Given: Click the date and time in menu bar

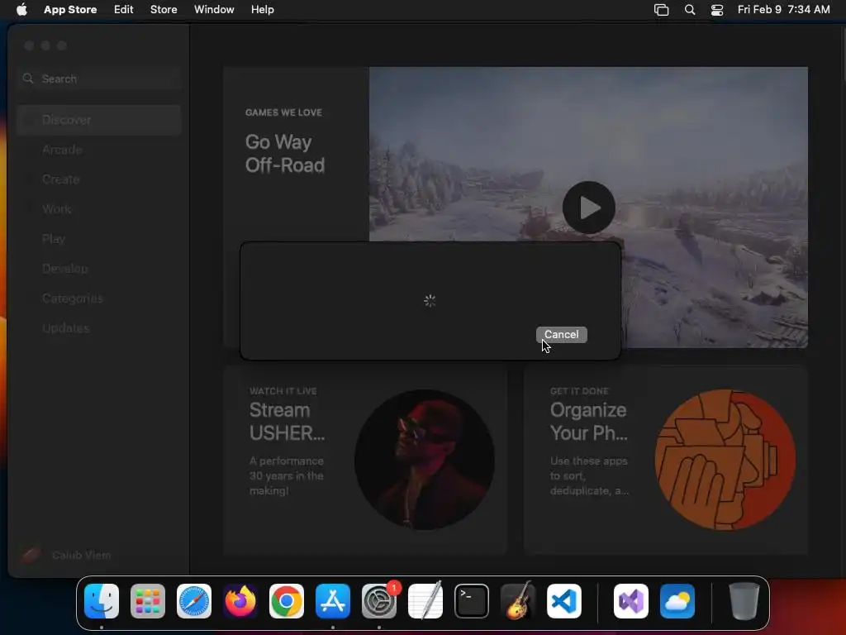Looking at the screenshot, I should 783,10.
